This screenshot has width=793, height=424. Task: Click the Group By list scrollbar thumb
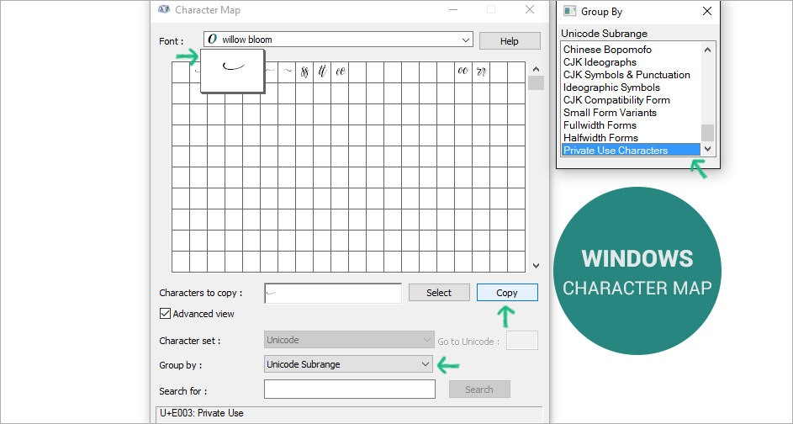[707, 133]
